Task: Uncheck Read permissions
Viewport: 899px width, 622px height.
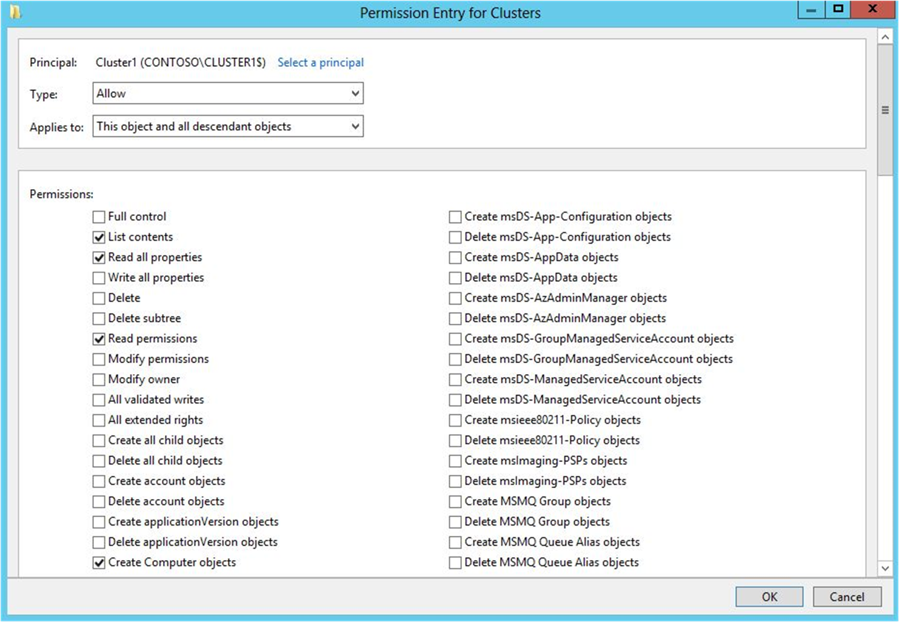Action: [x=98, y=338]
